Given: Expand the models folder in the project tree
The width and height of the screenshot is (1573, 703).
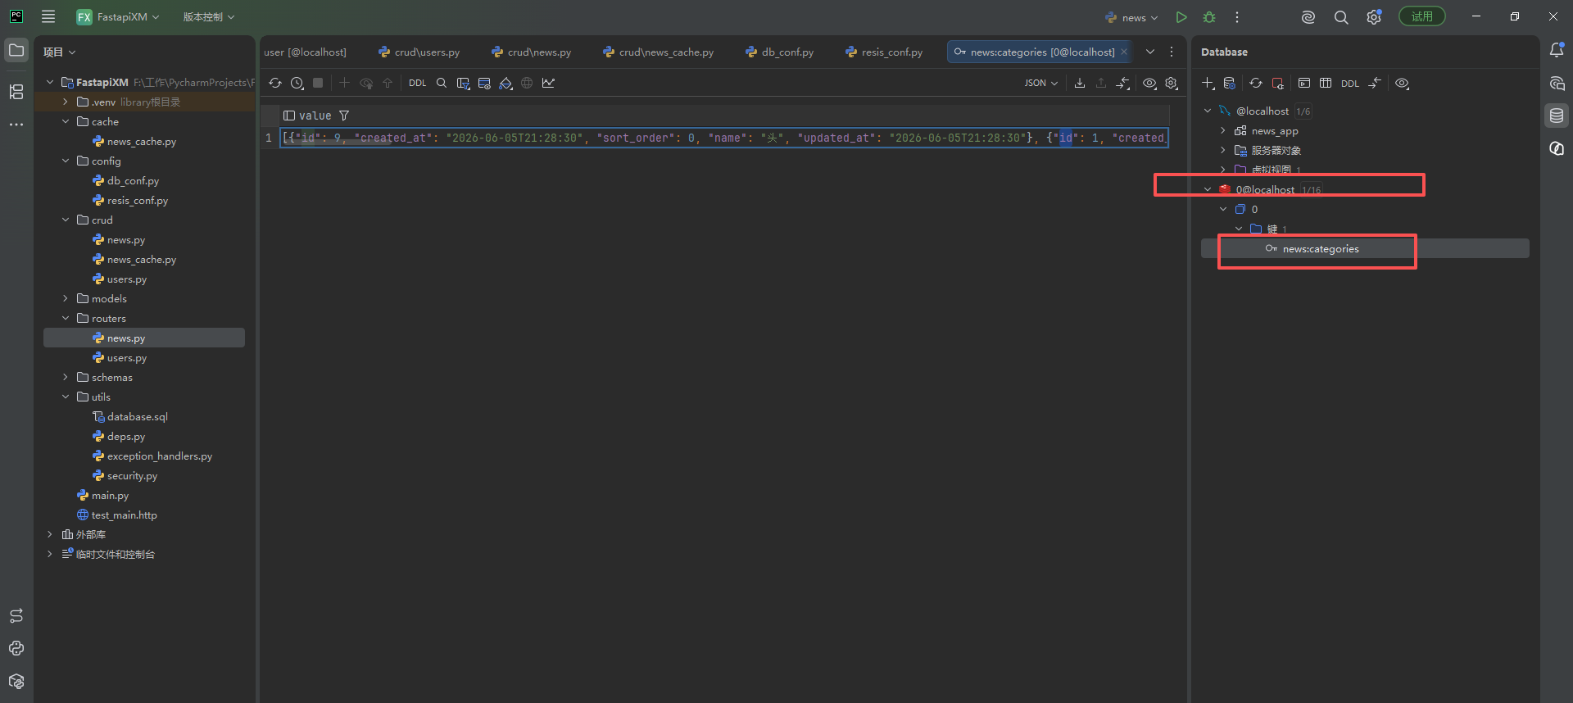Looking at the screenshot, I should [x=66, y=298].
